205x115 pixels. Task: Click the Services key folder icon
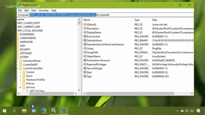point(24,87)
